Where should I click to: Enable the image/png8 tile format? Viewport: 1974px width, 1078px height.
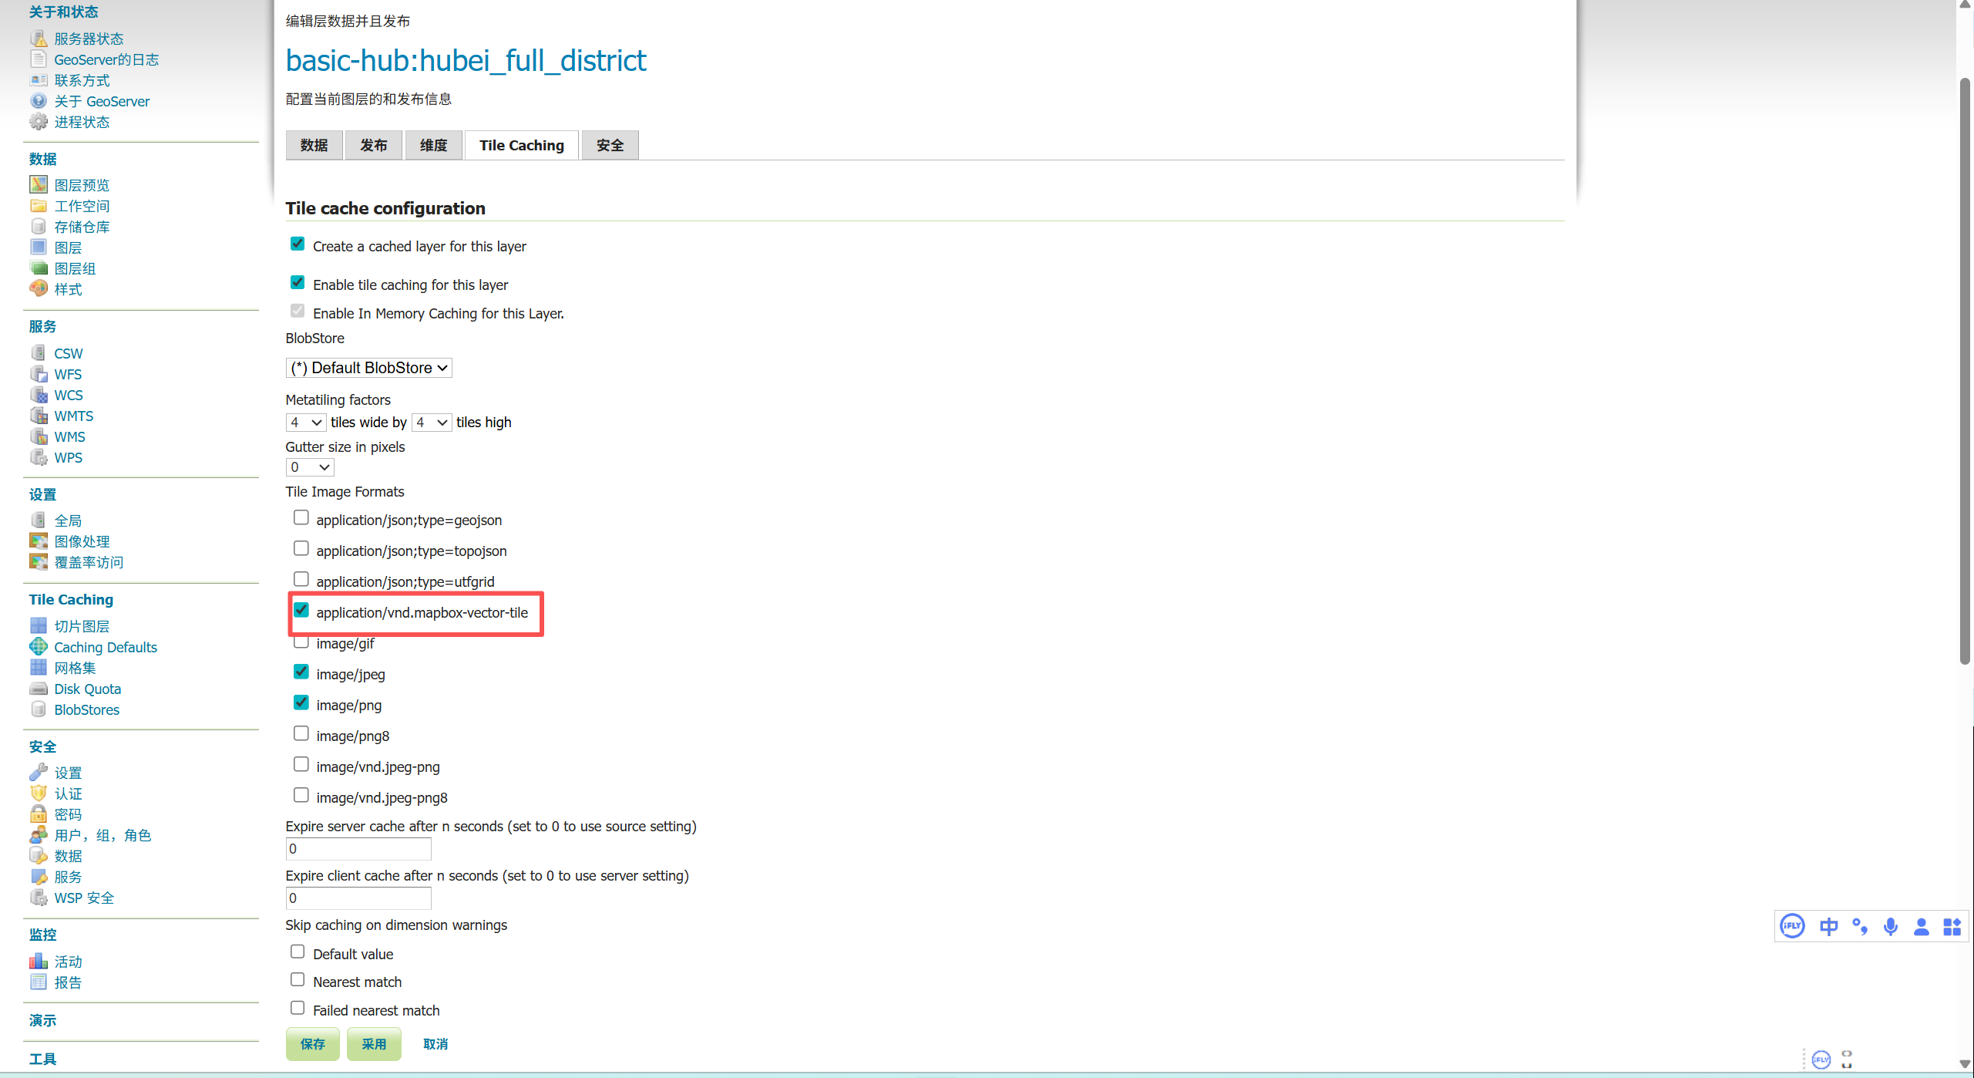coord(301,734)
